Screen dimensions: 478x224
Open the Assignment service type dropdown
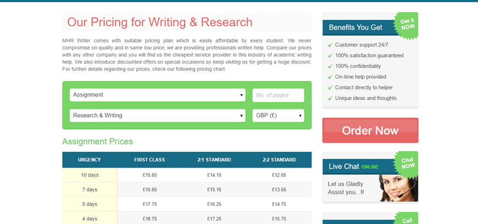pyautogui.click(x=157, y=95)
